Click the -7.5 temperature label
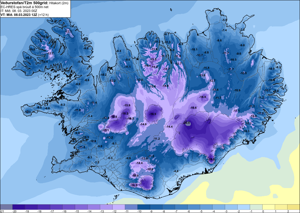Viewport: 300px width, 213px height. 97,163
